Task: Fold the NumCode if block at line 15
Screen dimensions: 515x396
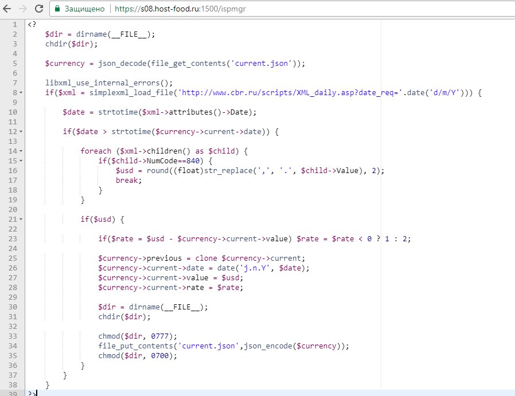Action: [21, 161]
